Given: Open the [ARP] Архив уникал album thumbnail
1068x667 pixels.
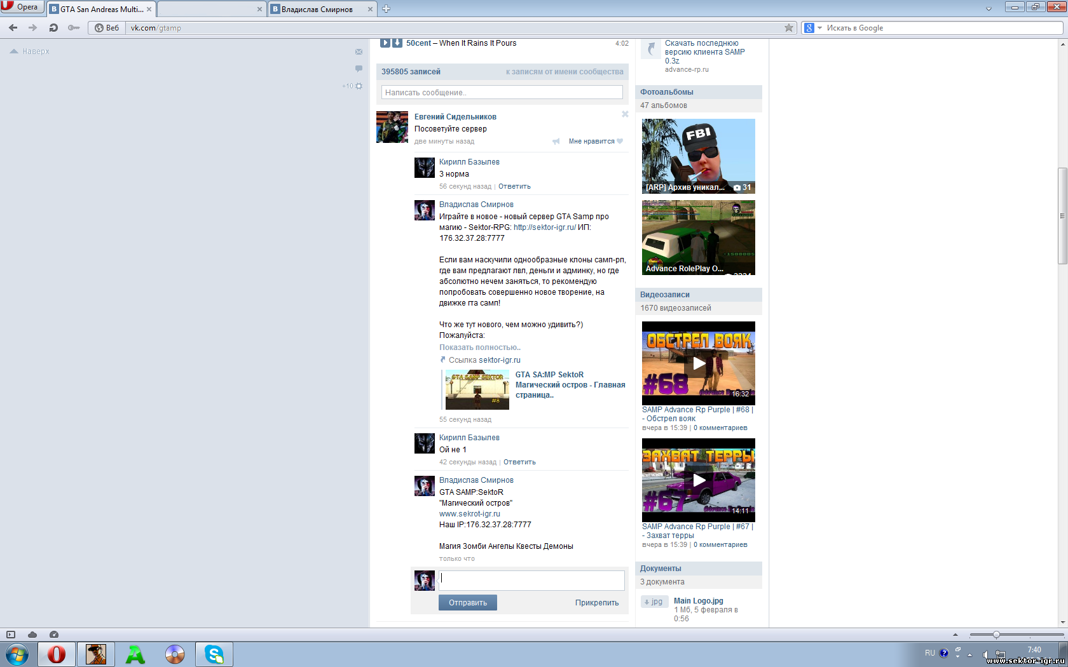Looking at the screenshot, I should click(699, 156).
